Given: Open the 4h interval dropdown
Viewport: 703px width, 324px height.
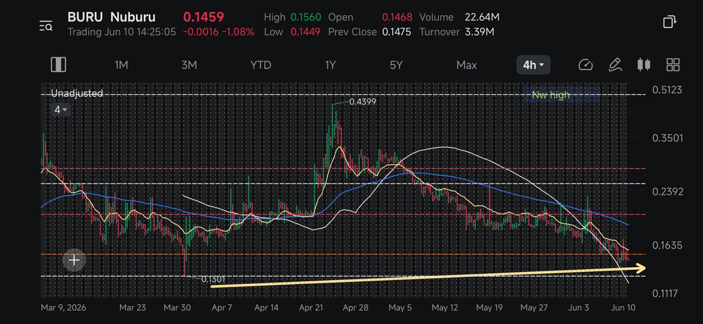Looking at the screenshot, I should pos(533,65).
